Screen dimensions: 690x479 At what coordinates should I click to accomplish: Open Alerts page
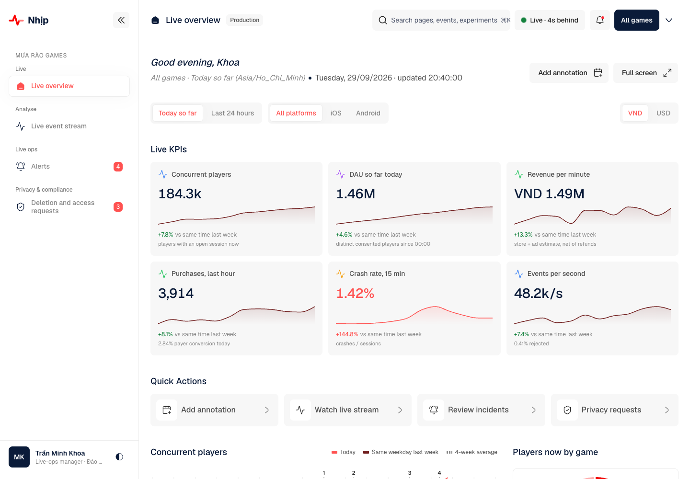point(69,166)
